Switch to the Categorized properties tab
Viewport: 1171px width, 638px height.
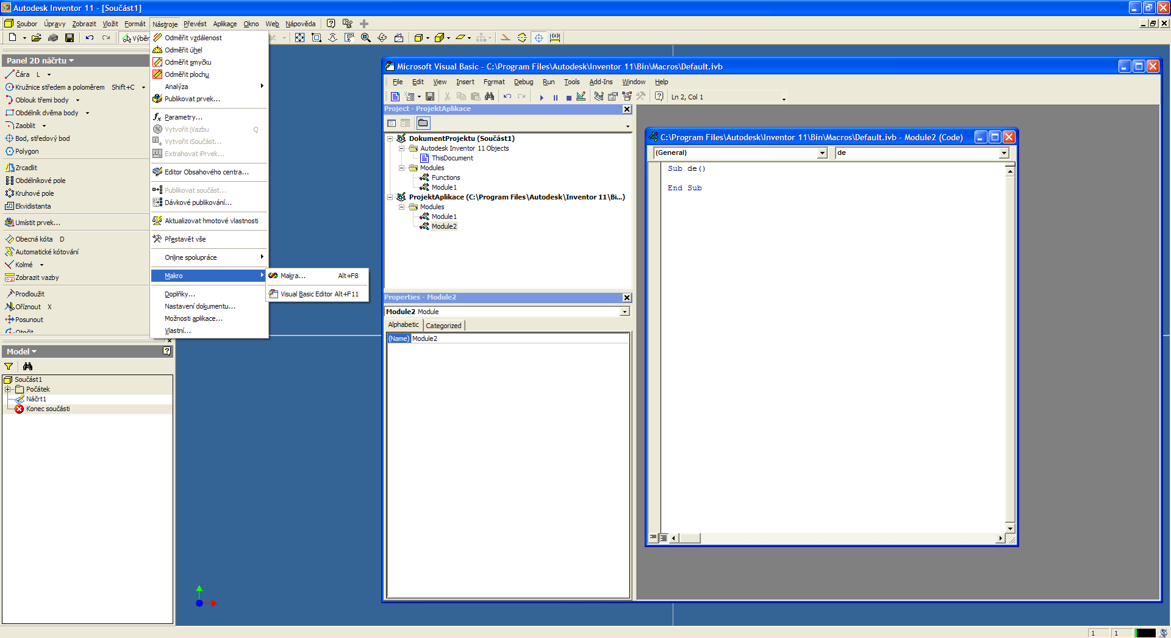(443, 326)
